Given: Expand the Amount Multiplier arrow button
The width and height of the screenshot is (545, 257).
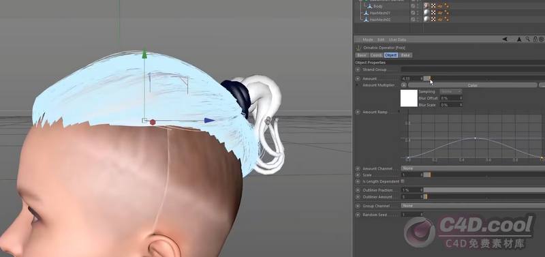Looking at the screenshot, I should coord(403,85).
